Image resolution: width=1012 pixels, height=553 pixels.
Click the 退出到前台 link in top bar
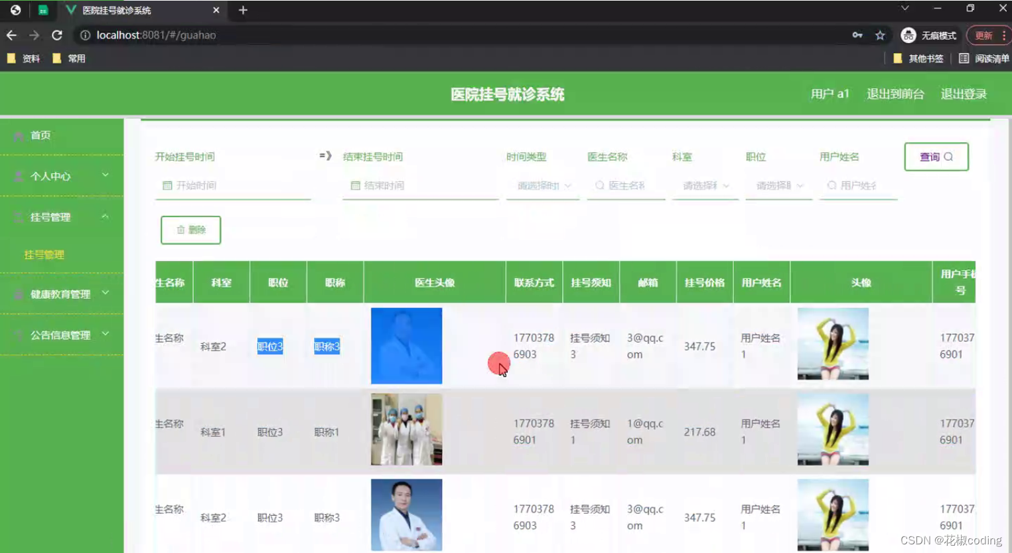[895, 94]
